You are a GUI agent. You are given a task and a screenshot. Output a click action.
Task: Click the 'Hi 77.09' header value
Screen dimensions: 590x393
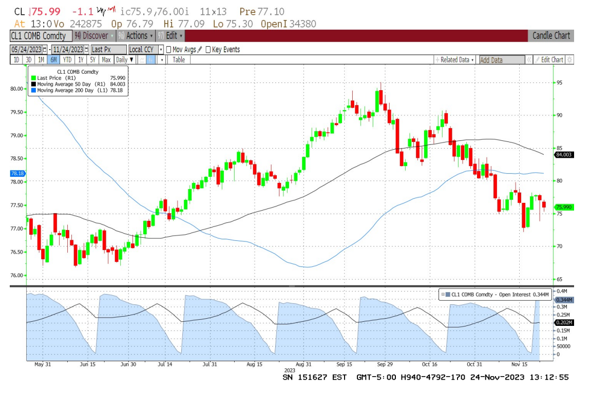[x=184, y=24]
